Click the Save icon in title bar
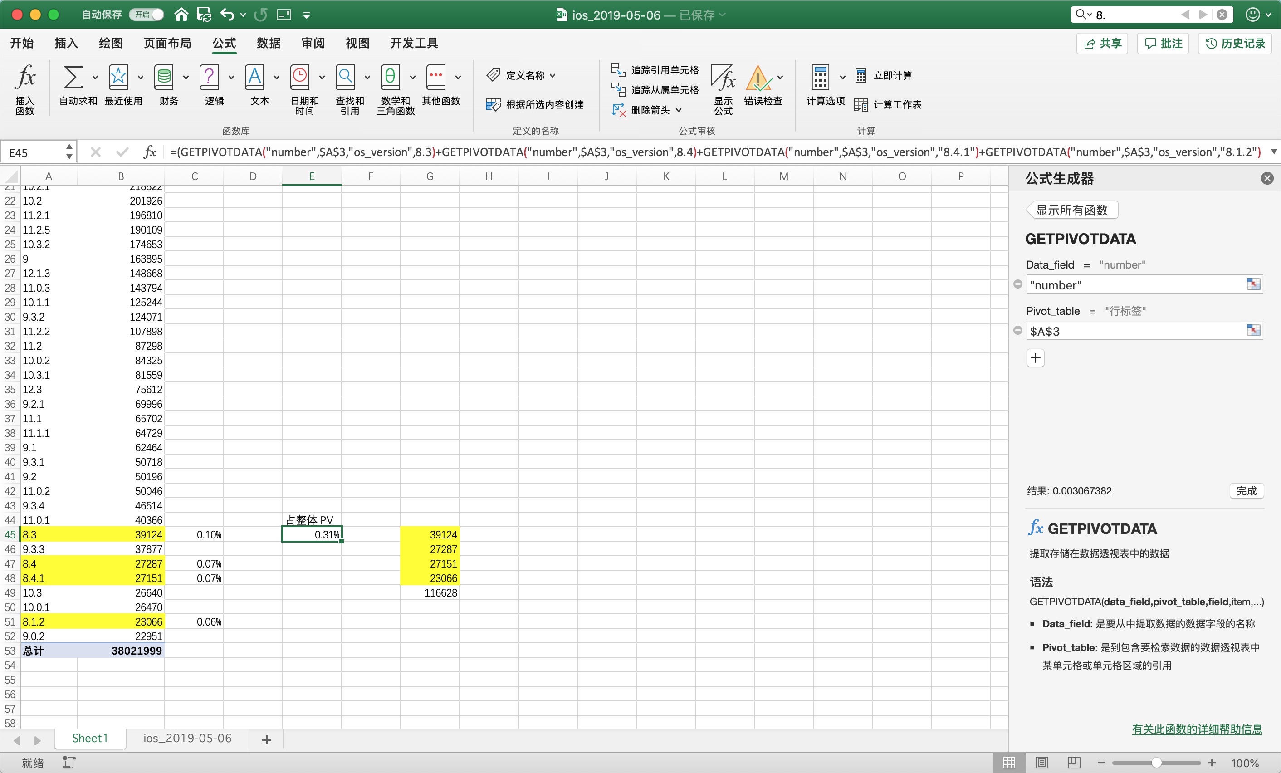Screen dimensions: 1281x773 click(204, 15)
